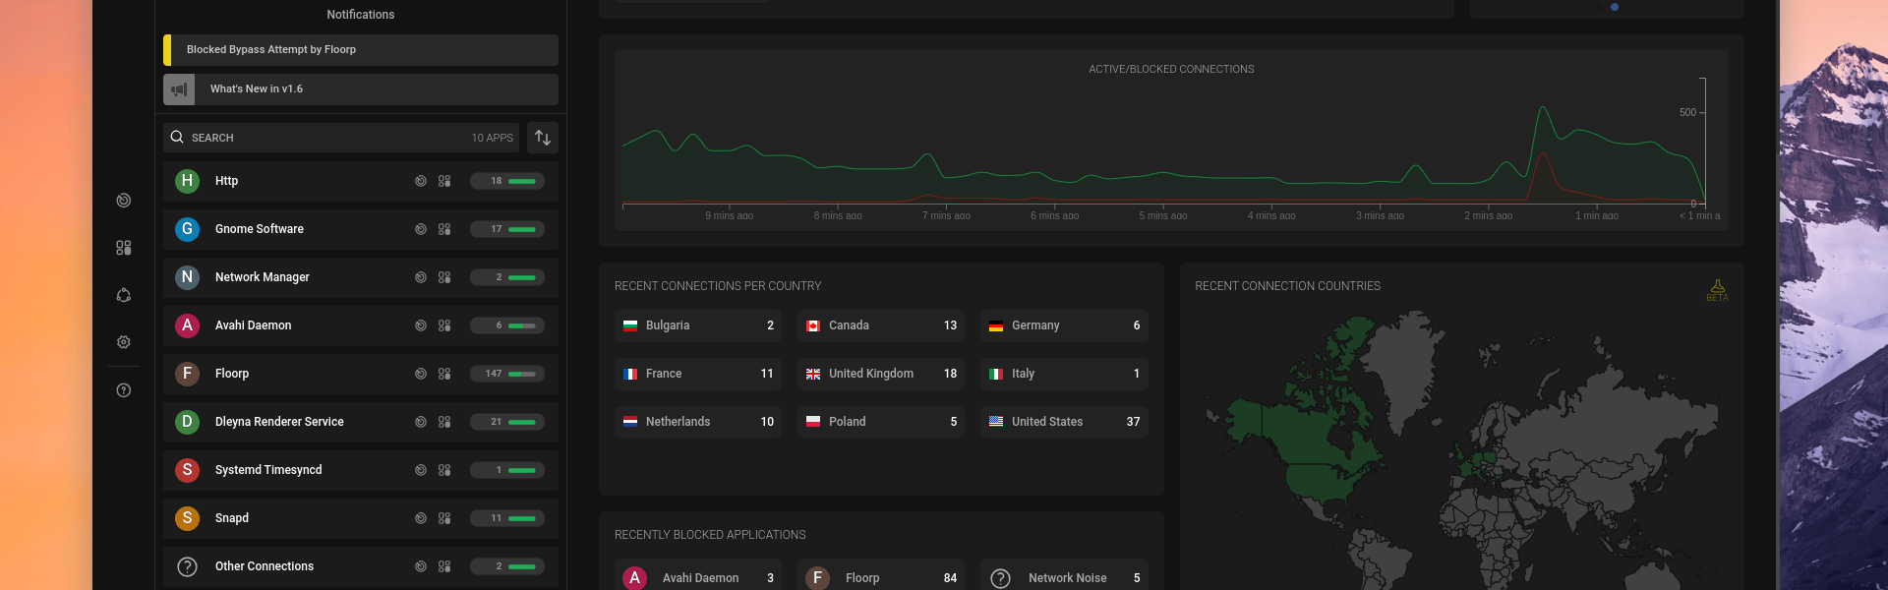Image resolution: width=1888 pixels, height=590 pixels.
Task: Open Floorp in recently blocked applications
Action: tap(880, 577)
